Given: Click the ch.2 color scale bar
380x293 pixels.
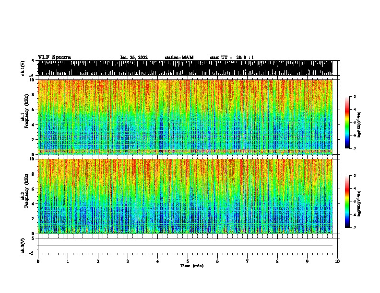Looking at the screenshot, I should point(347,202).
